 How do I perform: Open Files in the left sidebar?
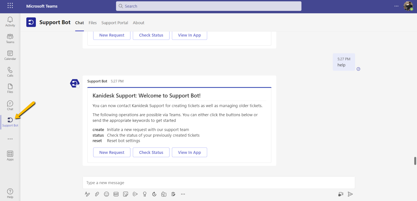point(10,89)
